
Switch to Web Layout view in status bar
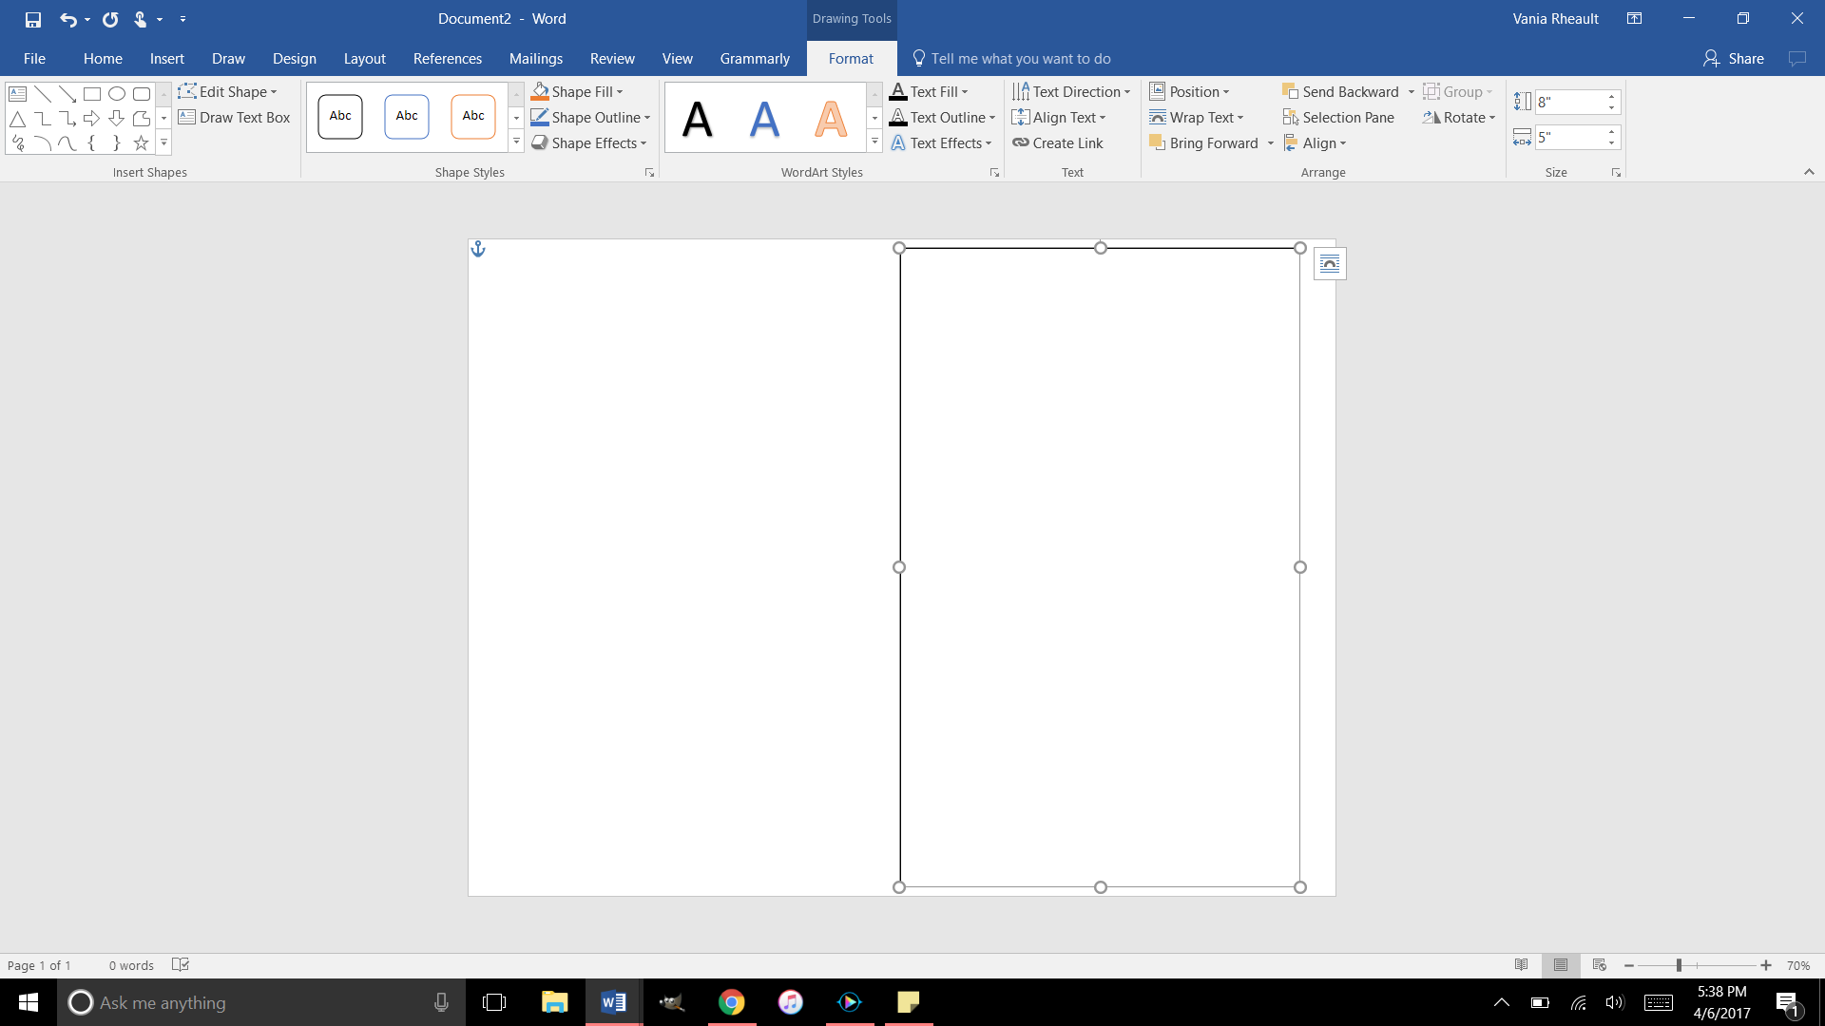coord(1600,965)
